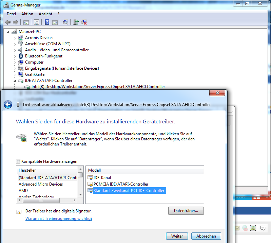Click the certificate icon beside IDE-Kanal
This screenshot has height=243, width=271.
90,178
